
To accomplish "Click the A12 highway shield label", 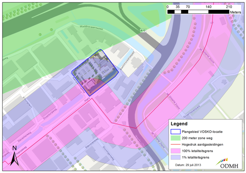I will [143, 30].
